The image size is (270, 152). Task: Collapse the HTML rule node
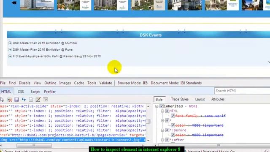162,111
